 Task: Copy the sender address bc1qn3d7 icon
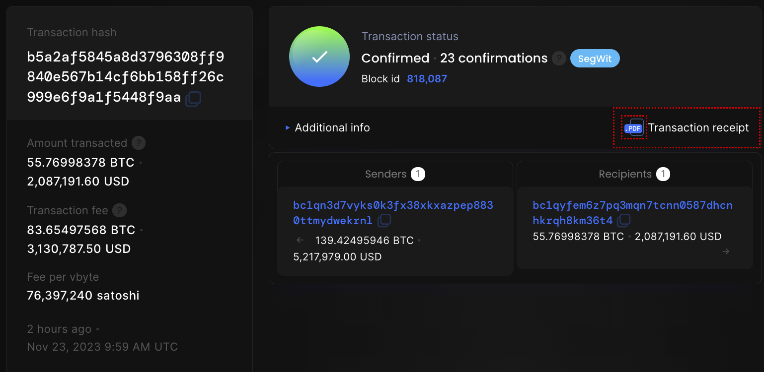click(x=384, y=220)
